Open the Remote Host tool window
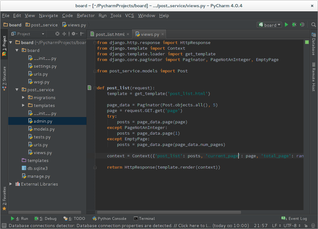This screenshot has width=318, height=229. (314, 77)
